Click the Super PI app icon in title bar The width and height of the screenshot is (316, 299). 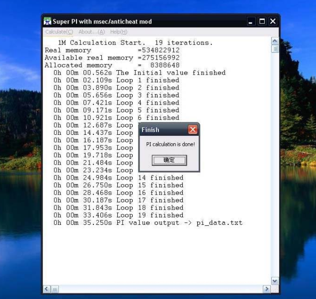(47, 21)
